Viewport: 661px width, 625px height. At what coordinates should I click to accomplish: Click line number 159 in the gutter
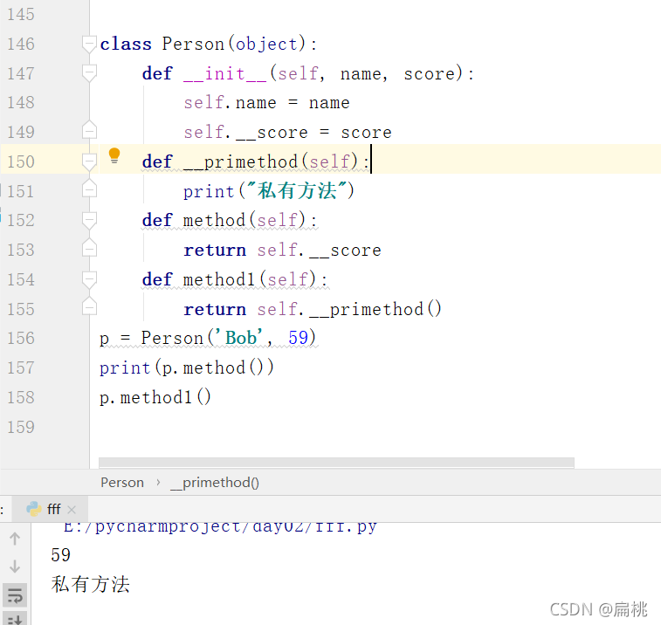pos(21,428)
